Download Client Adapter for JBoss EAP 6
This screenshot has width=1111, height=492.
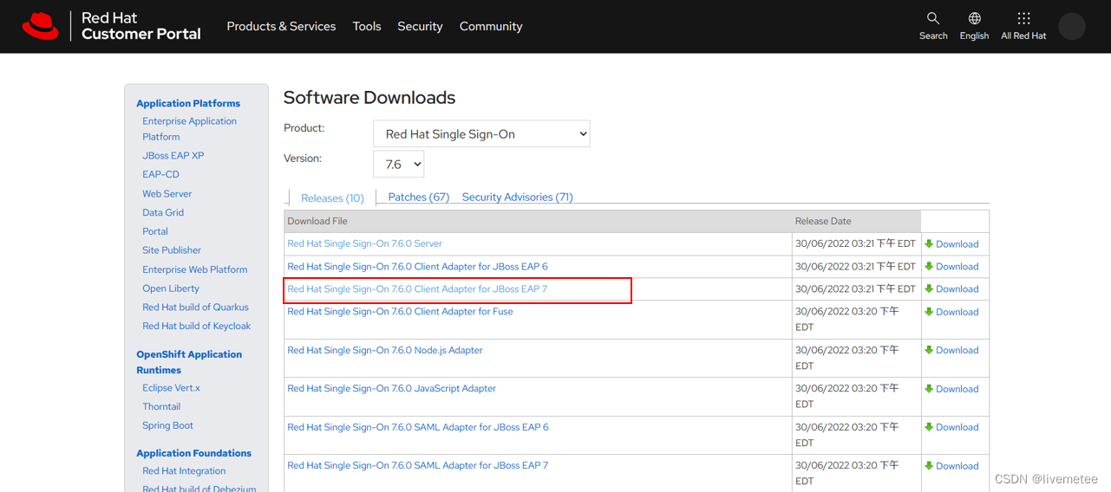(x=957, y=267)
